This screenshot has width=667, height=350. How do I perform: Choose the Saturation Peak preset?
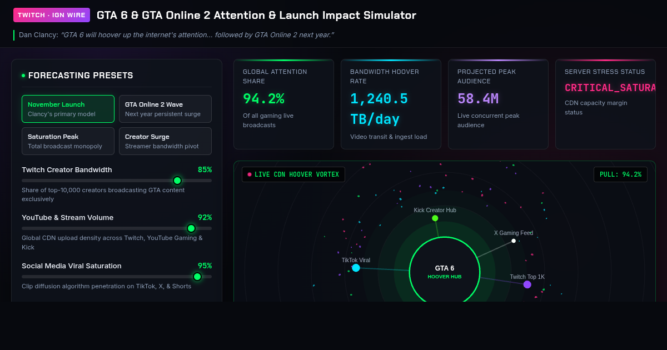point(68,141)
